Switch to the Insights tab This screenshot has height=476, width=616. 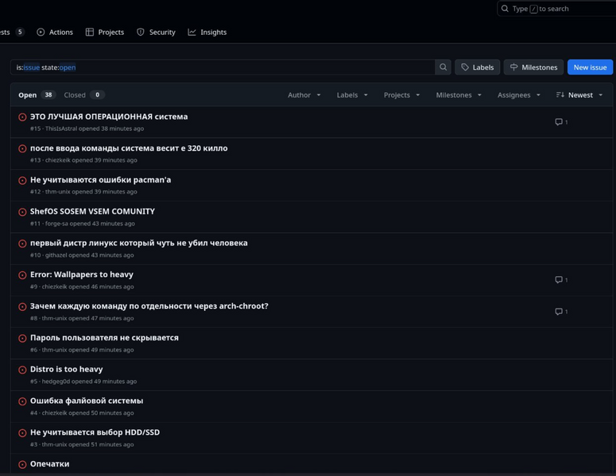click(207, 33)
